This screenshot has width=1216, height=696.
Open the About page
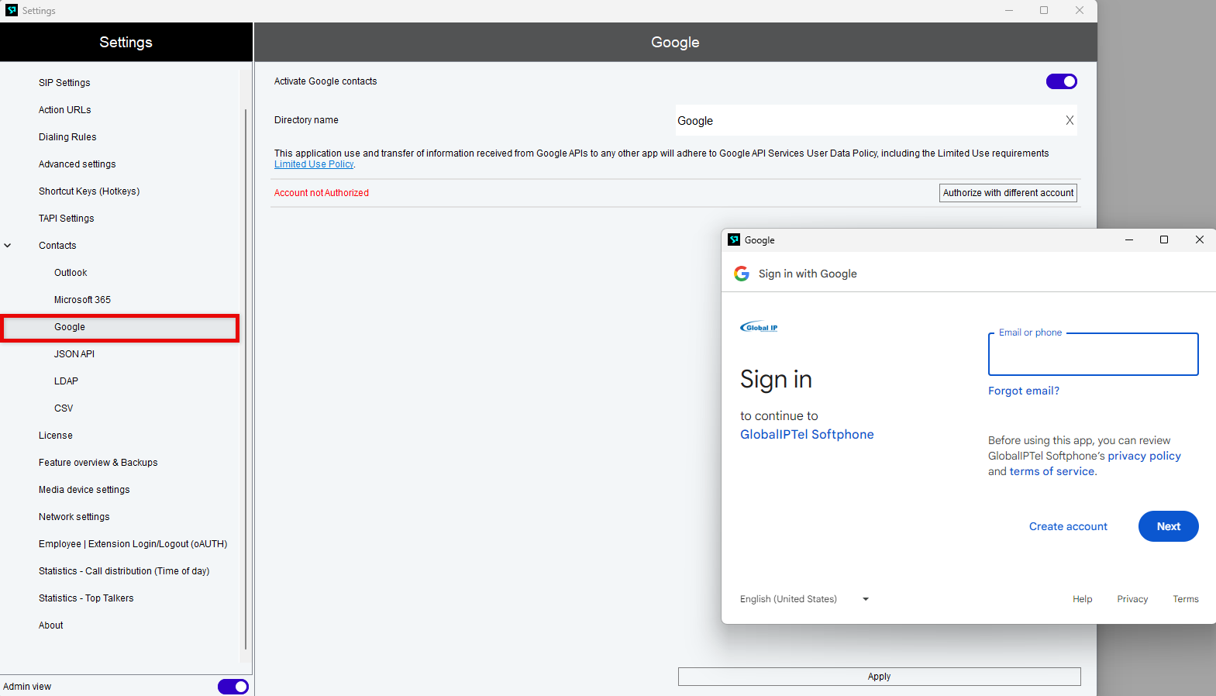51,625
